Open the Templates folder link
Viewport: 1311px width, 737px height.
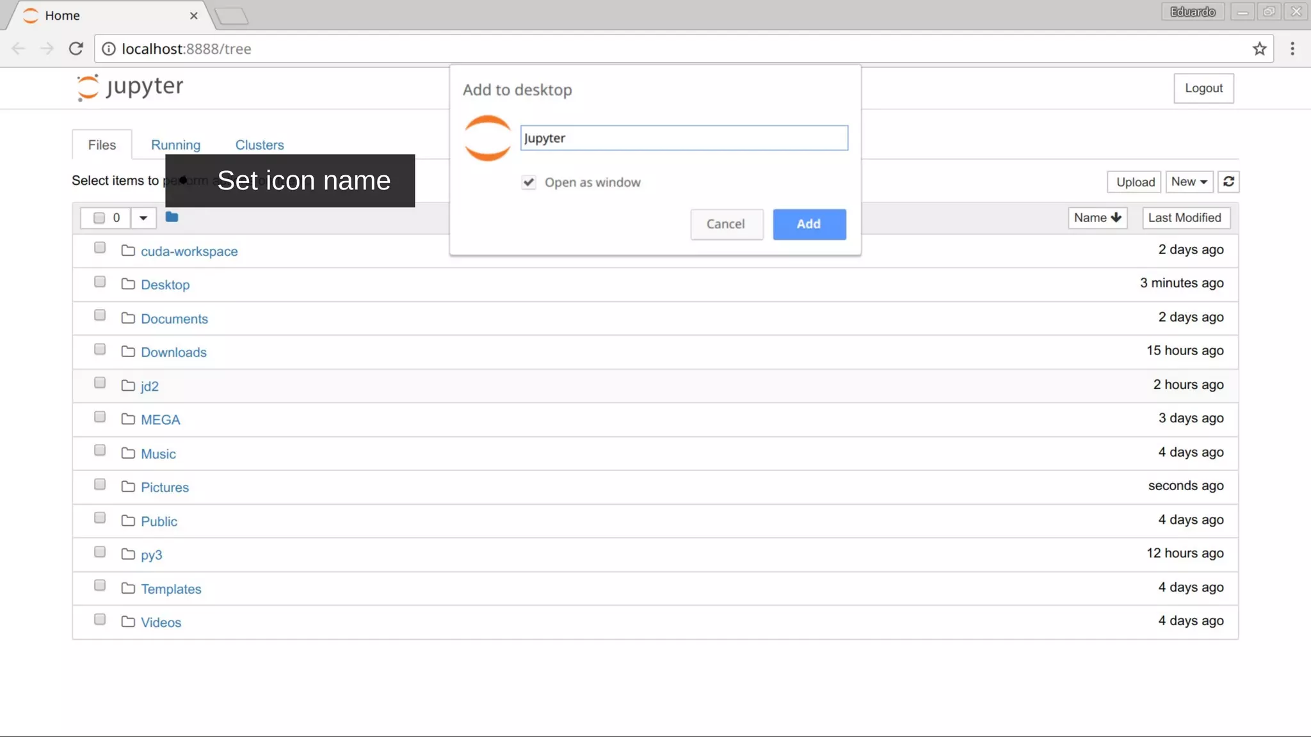tap(171, 589)
